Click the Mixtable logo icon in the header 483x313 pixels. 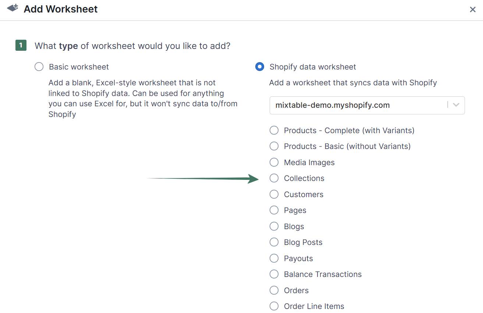(12, 8)
